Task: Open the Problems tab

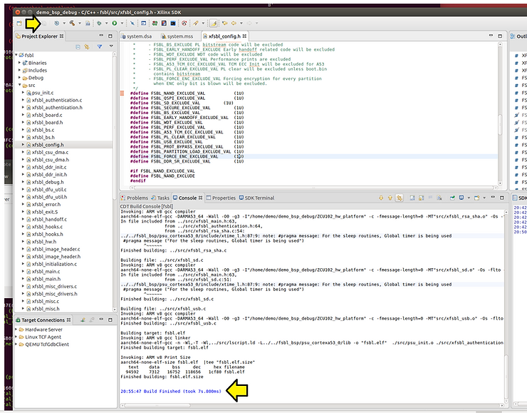Action: point(135,198)
